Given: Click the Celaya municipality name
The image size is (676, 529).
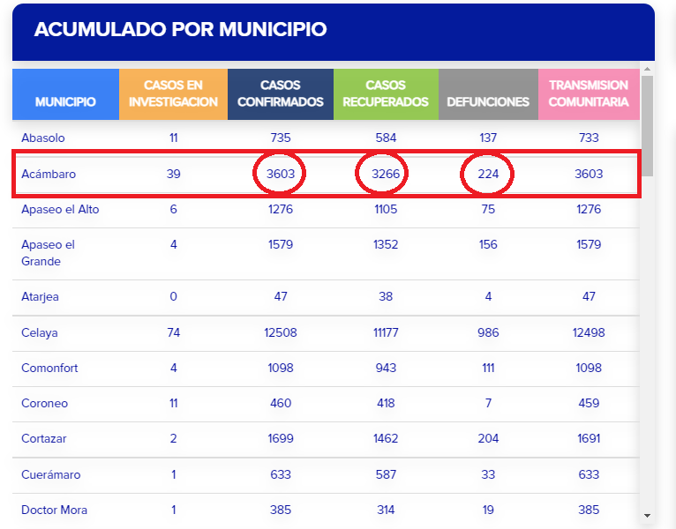Looking at the screenshot, I should (x=40, y=332).
